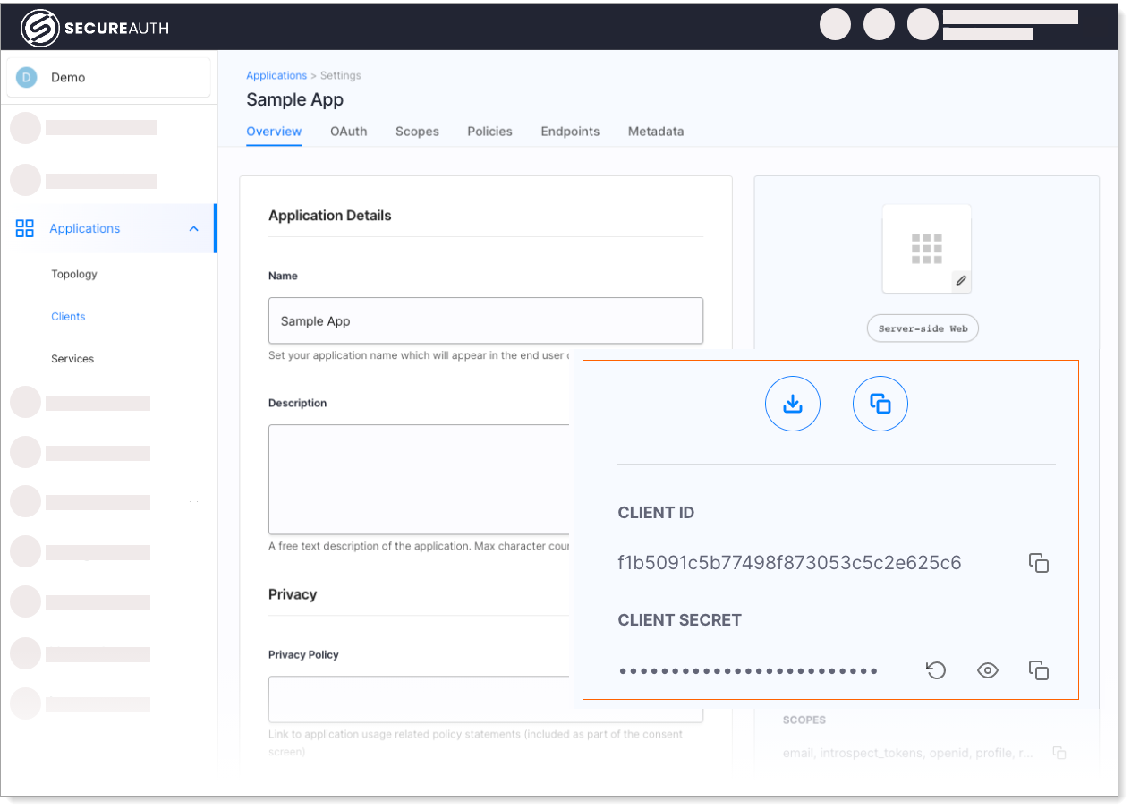Select Clients in the sidebar
The height and width of the screenshot is (810, 1131).
[68, 316]
